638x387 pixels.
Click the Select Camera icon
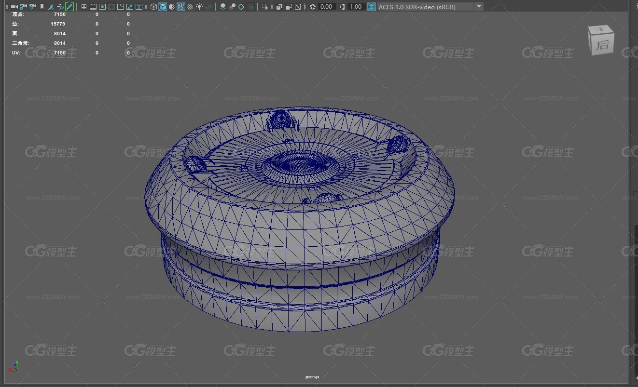click(x=14, y=7)
